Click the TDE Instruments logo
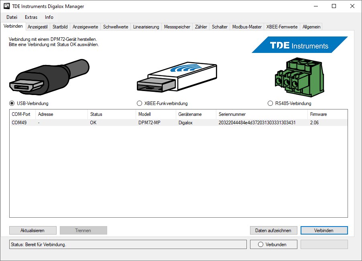Viewport: 362px width, 261px height. [300, 45]
